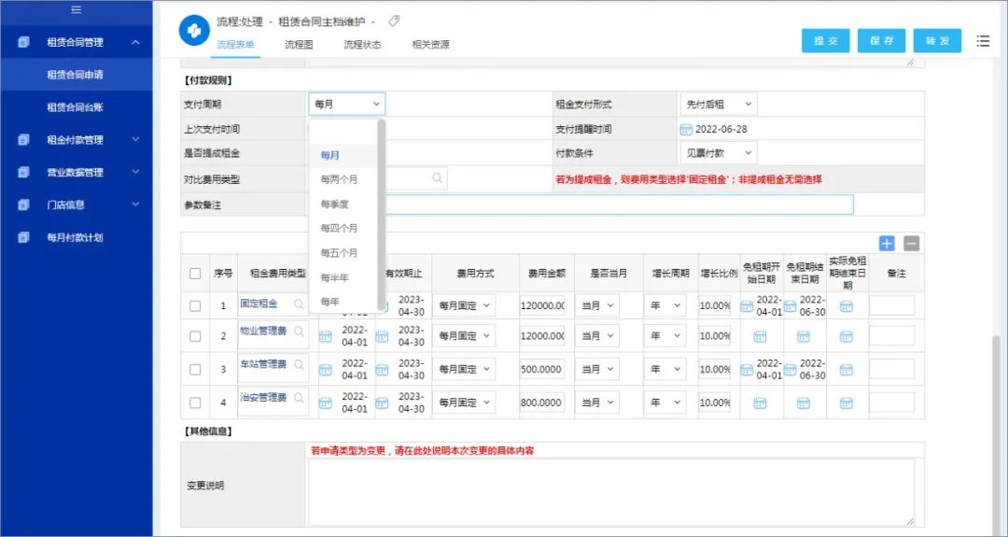Check the row 1 固定租金 checkbox
Viewport: 1008px width, 537px height.
pyautogui.click(x=195, y=306)
